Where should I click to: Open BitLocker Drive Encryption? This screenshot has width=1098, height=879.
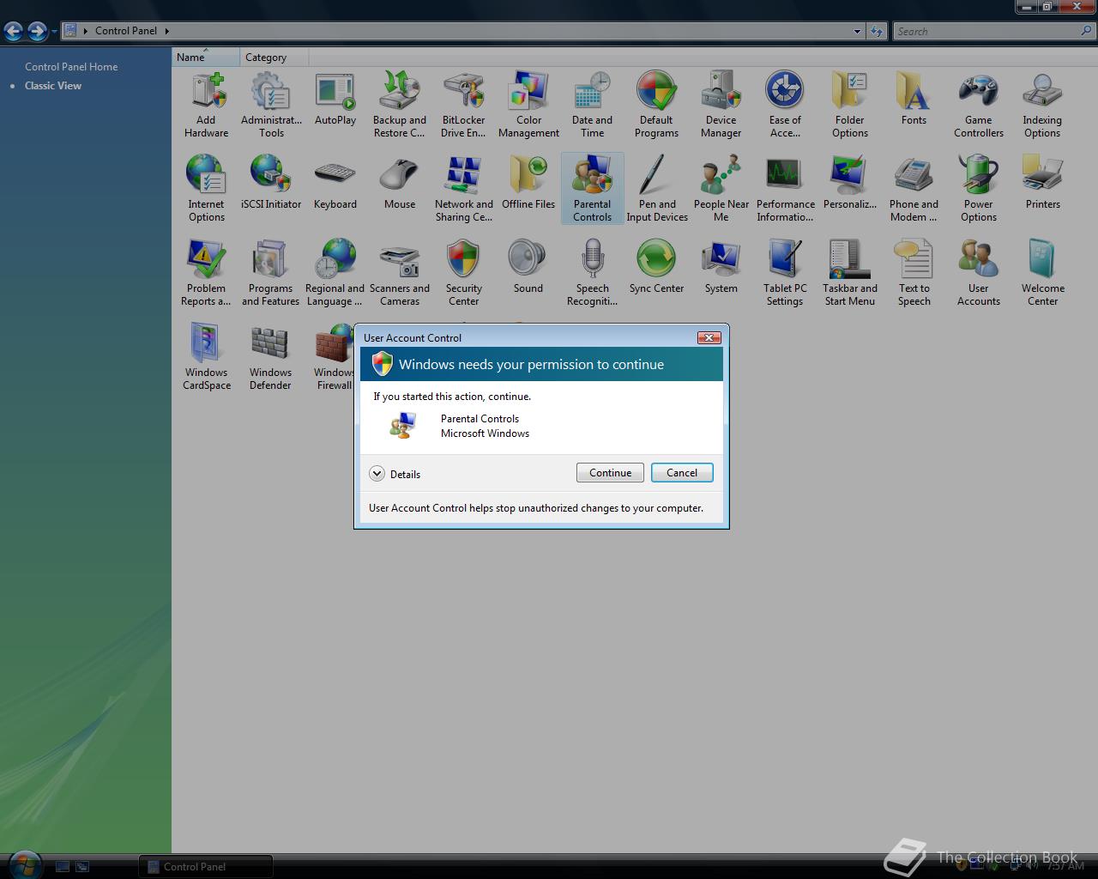pyautogui.click(x=464, y=105)
